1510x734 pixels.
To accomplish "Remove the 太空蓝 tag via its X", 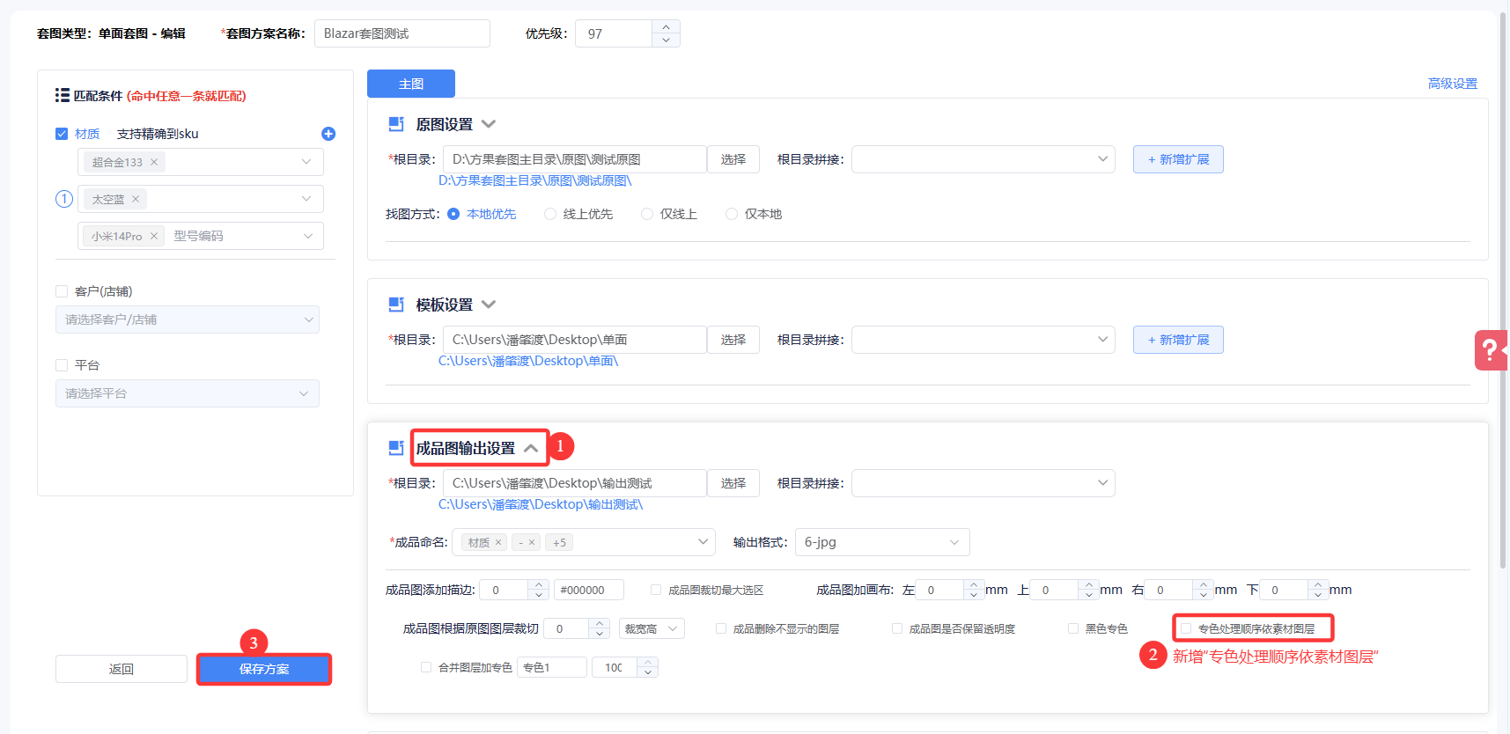I will 136,199.
